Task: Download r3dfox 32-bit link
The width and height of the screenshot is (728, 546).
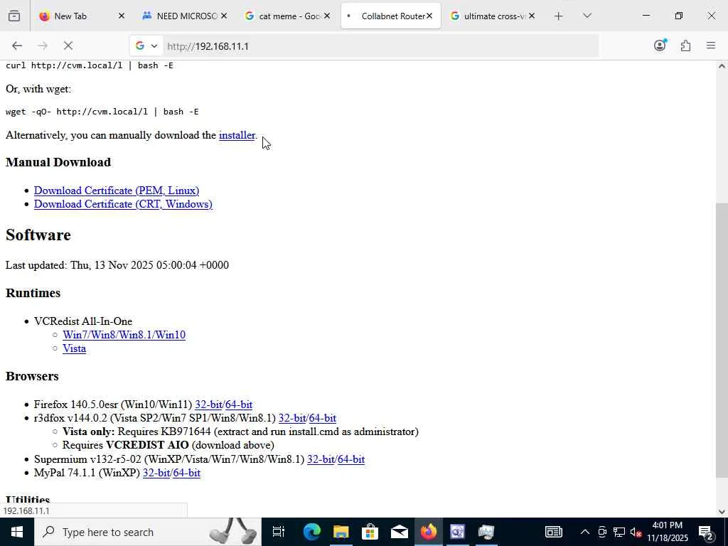Action: point(292,418)
